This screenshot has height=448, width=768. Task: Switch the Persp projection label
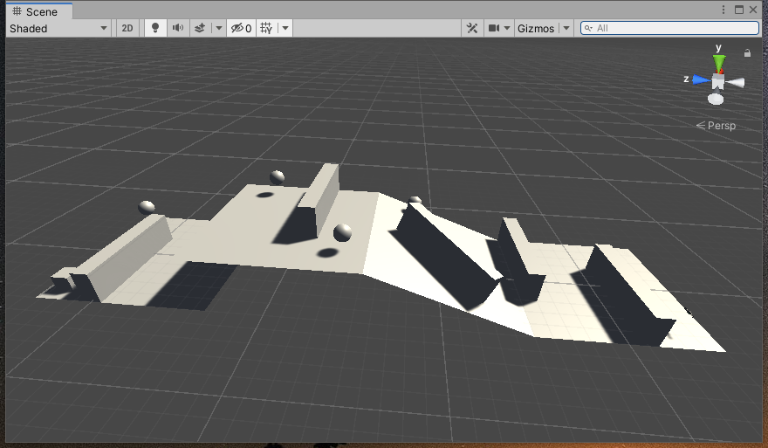[716, 126]
